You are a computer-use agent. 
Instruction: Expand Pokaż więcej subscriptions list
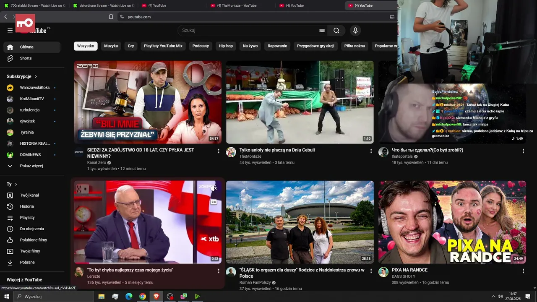point(32,166)
